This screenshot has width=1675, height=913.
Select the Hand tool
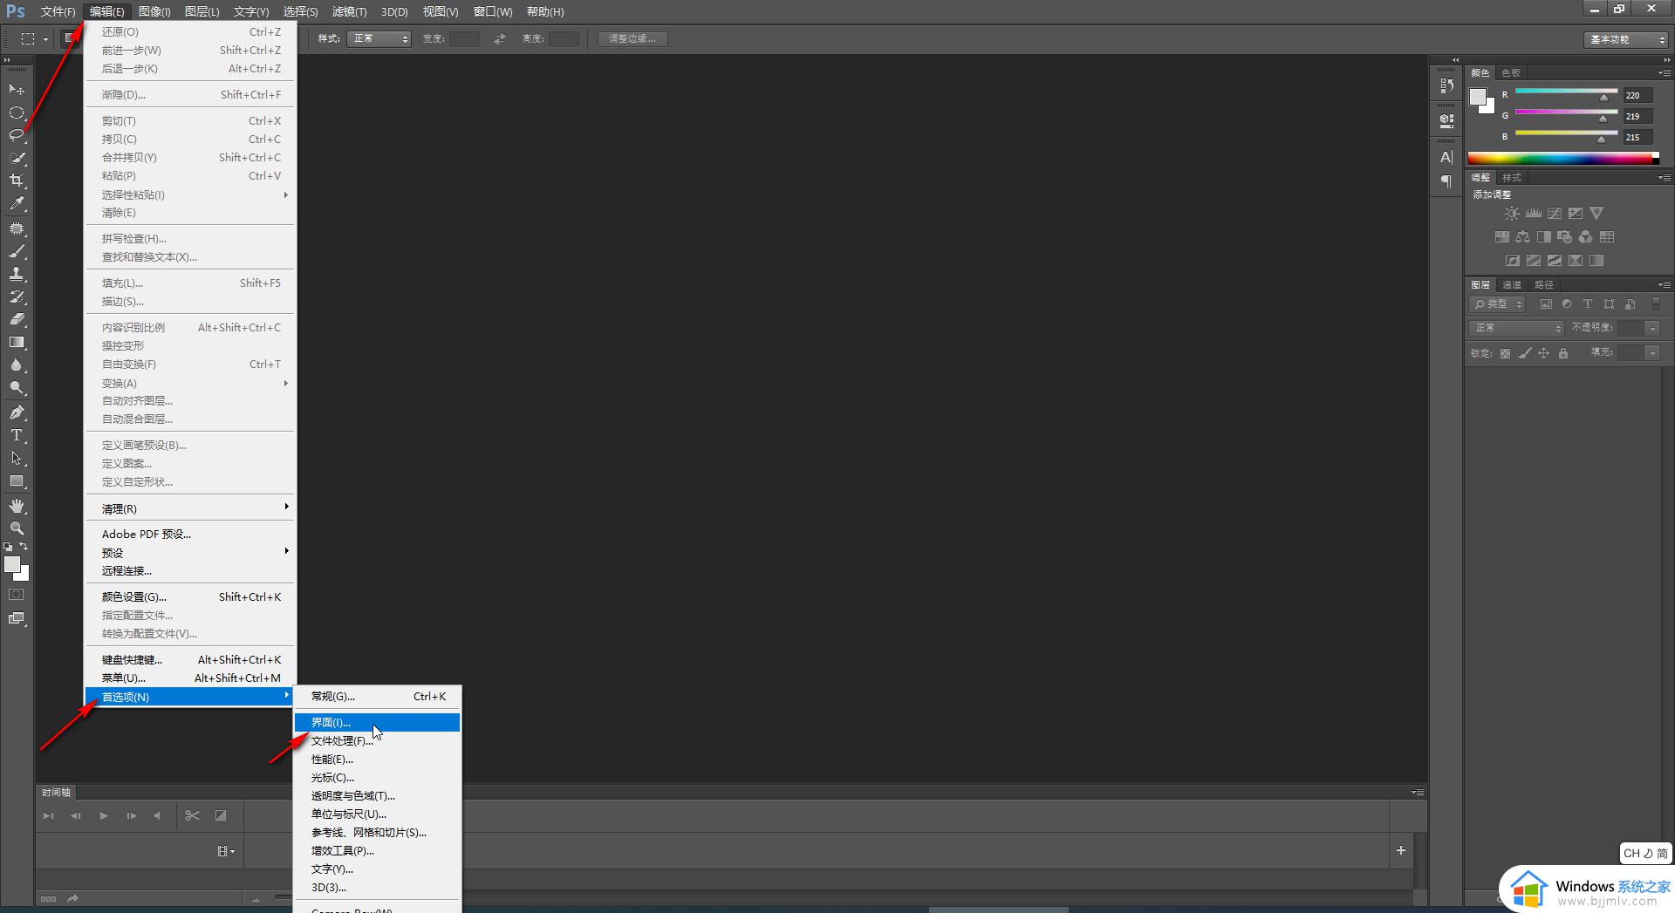[x=17, y=506]
